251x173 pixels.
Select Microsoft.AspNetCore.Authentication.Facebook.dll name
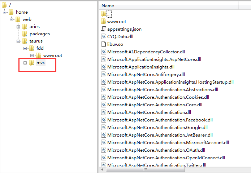160,120
